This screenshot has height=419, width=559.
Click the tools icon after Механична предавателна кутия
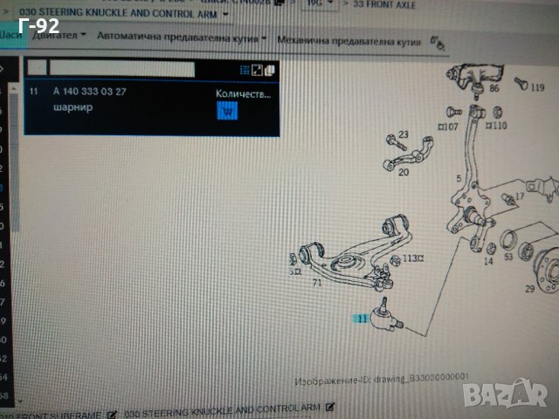pyautogui.click(x=438, y=42)
